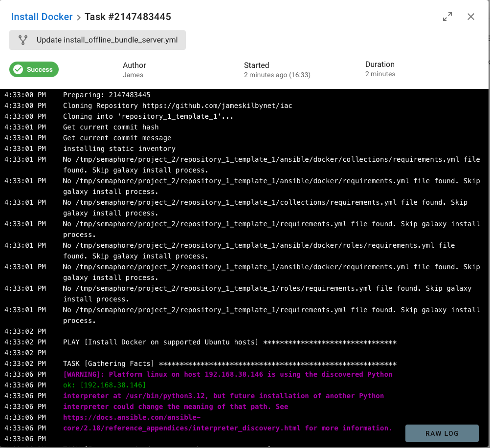Click the installing static inventory log line
The image size is (490, 448).
(x=119, y=149)
